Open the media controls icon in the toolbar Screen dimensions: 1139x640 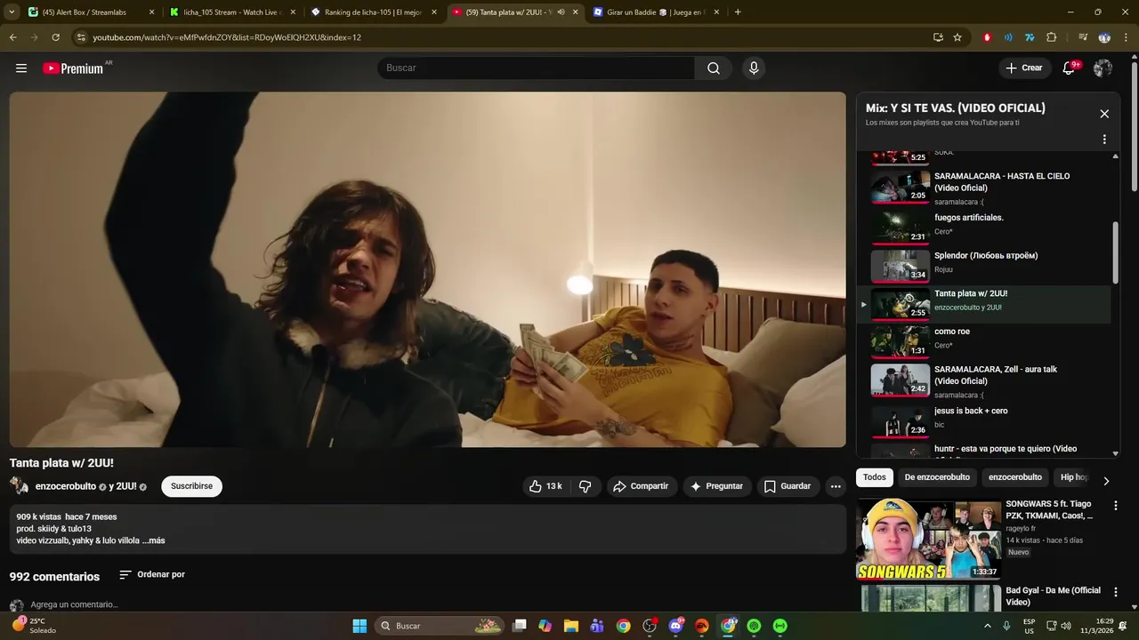pos(1083,37)
